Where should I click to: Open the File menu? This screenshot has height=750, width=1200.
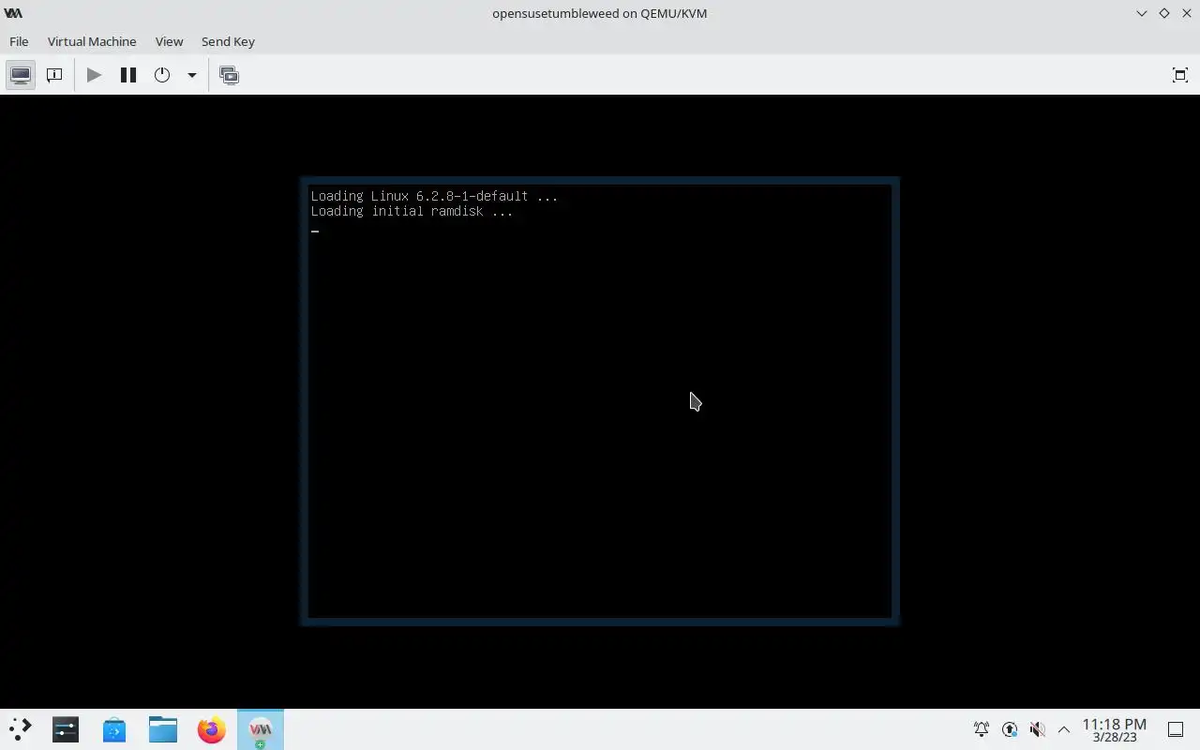pos(19,41)
